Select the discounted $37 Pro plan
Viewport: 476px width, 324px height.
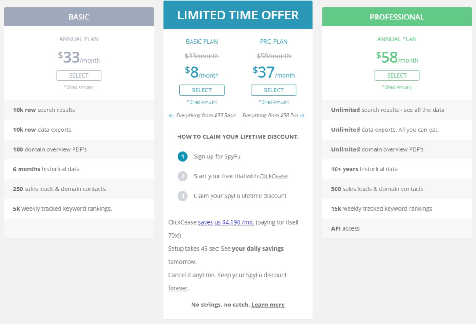[273, 91]
